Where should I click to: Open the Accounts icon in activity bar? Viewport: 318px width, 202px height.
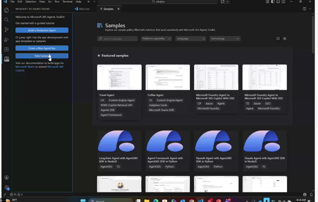[7, 177]
